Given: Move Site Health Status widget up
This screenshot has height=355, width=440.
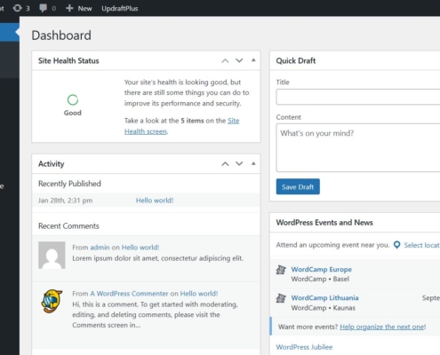Looking at the screenshot, I should click(x=225, y=60).
